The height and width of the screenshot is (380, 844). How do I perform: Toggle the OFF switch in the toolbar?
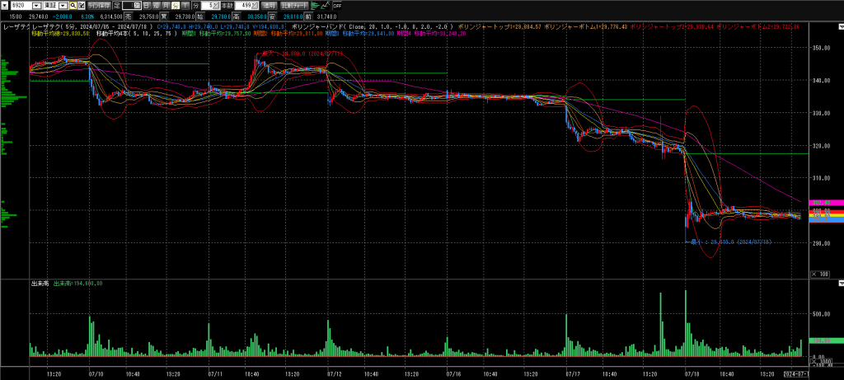click(337, 6)
